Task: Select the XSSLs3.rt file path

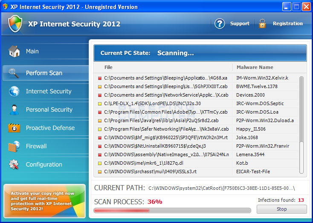Action: [x=150, y=172]
